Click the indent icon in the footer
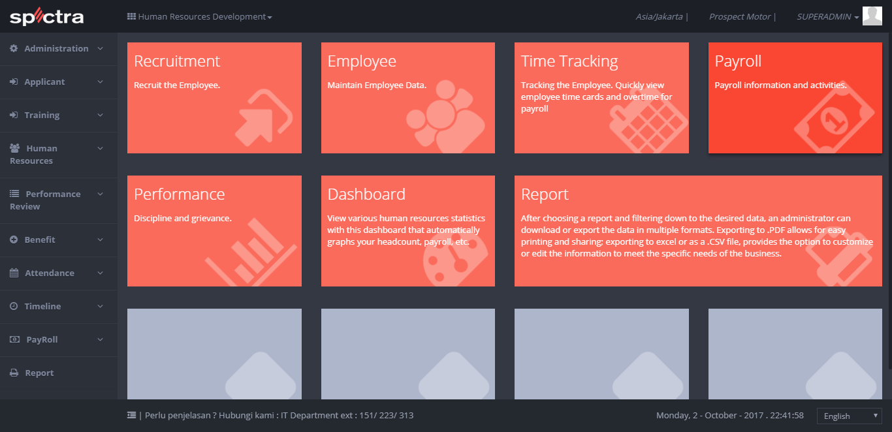Viewport: 892px width, 432px height. (x=131, y=415)
